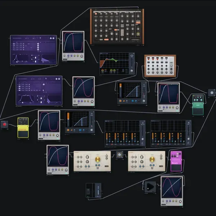Click the teal button on the topmost curve device
The image size is (216, 216).
(x=82, y=59)
